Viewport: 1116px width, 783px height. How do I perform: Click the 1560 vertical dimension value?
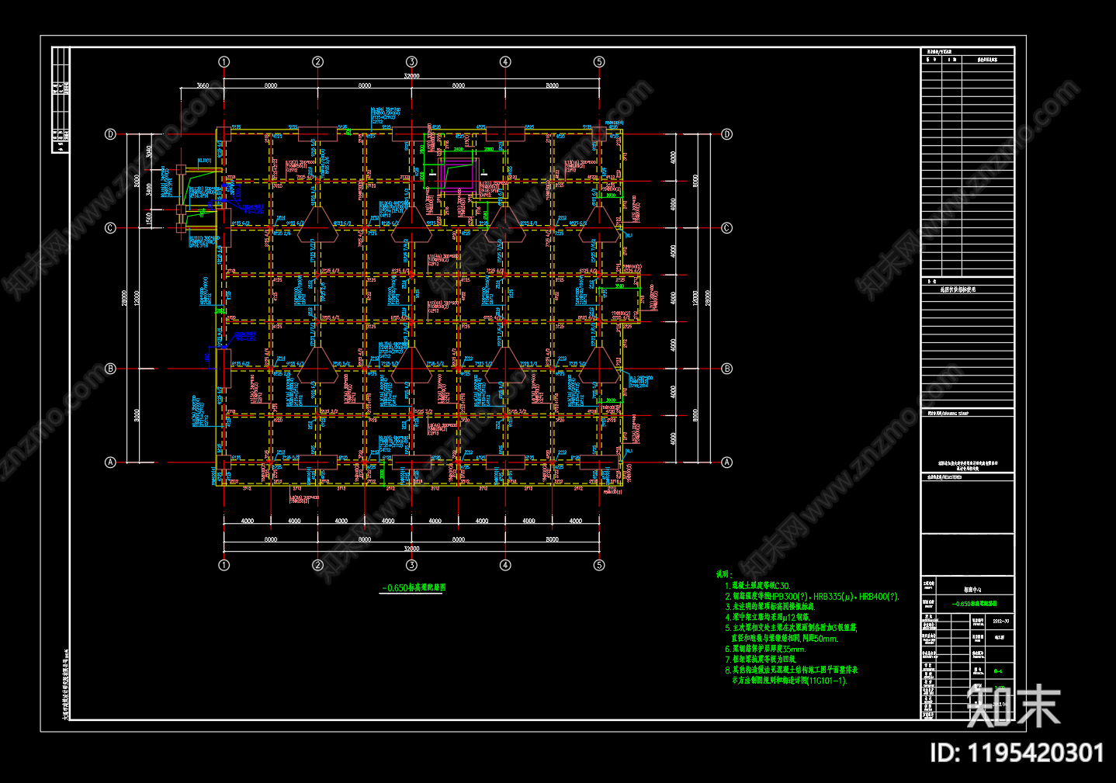(x=149, y=217)
